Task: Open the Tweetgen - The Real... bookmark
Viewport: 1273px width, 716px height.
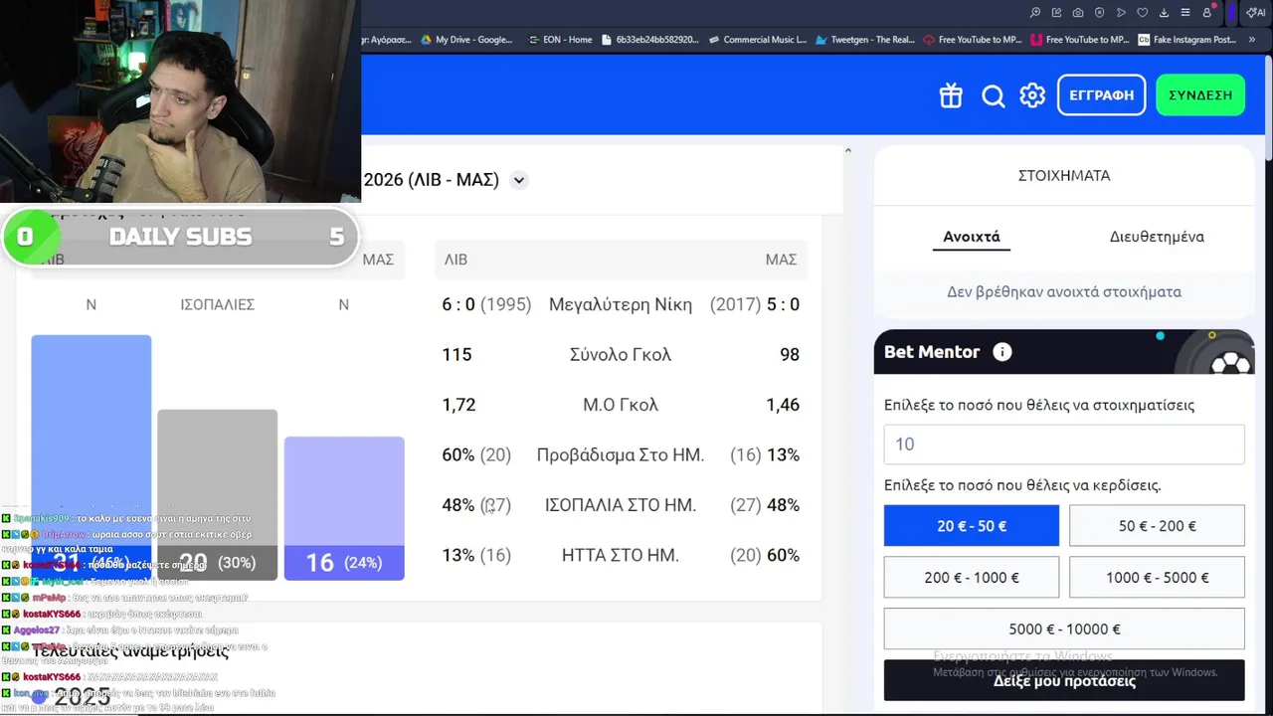Action: [864, 40]
